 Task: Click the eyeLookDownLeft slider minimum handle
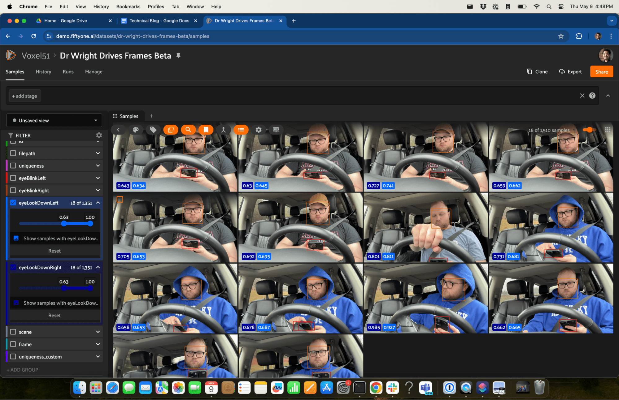point(64,224)
